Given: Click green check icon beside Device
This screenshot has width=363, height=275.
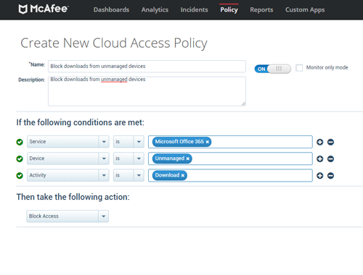Looking at the screenshot, I should coord(20,158).
